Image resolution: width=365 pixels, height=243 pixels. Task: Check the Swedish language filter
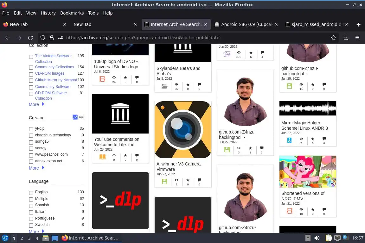[31, 225]
